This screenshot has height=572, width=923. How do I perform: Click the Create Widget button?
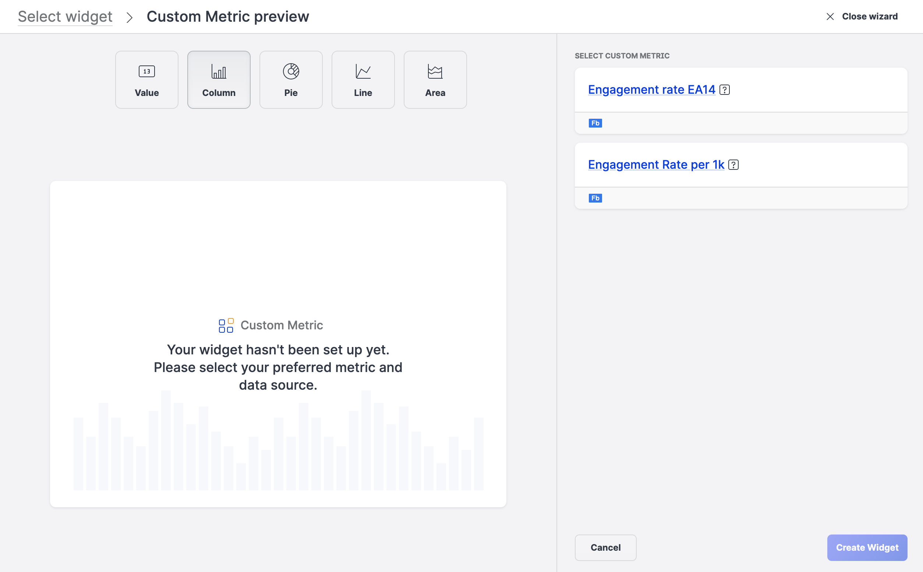pos(867,547)
